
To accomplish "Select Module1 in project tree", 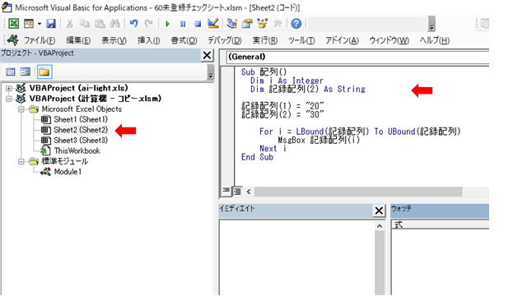I will tap(68, 172).
